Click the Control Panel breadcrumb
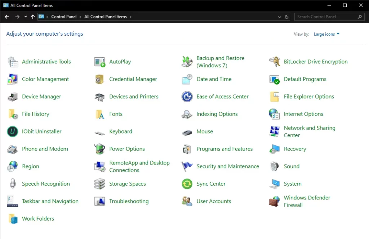The image size is (369, 239). click(x=64, y=17)
